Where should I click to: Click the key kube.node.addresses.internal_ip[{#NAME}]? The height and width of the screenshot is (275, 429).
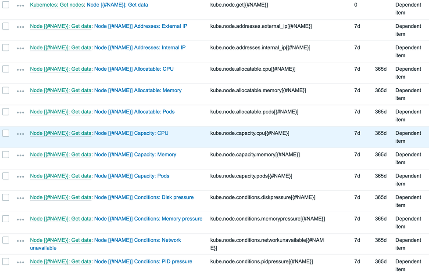pyautogui.click(x=260, y=47)
